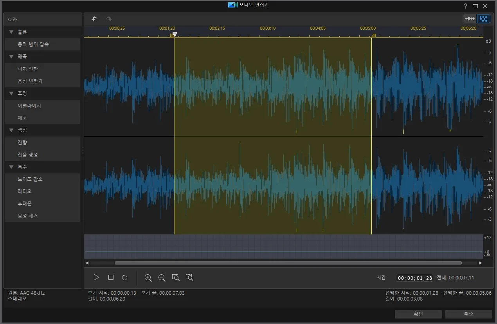Toggle the waveform view button at top right
The width and height of the screenshot is (497, 324).
point(470,19)
